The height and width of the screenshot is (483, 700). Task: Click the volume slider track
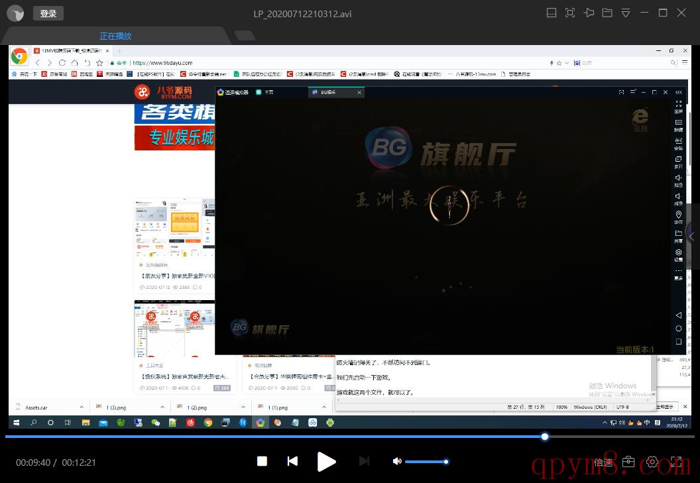pyautogui.click(x=427, y=462)
